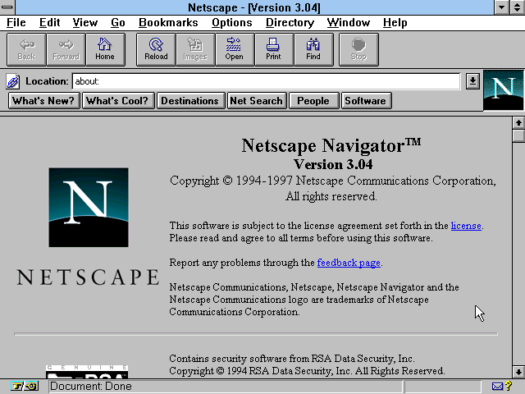
Task: Open the window control menu box
Action: pyautogui.click(x=7, y=7)
